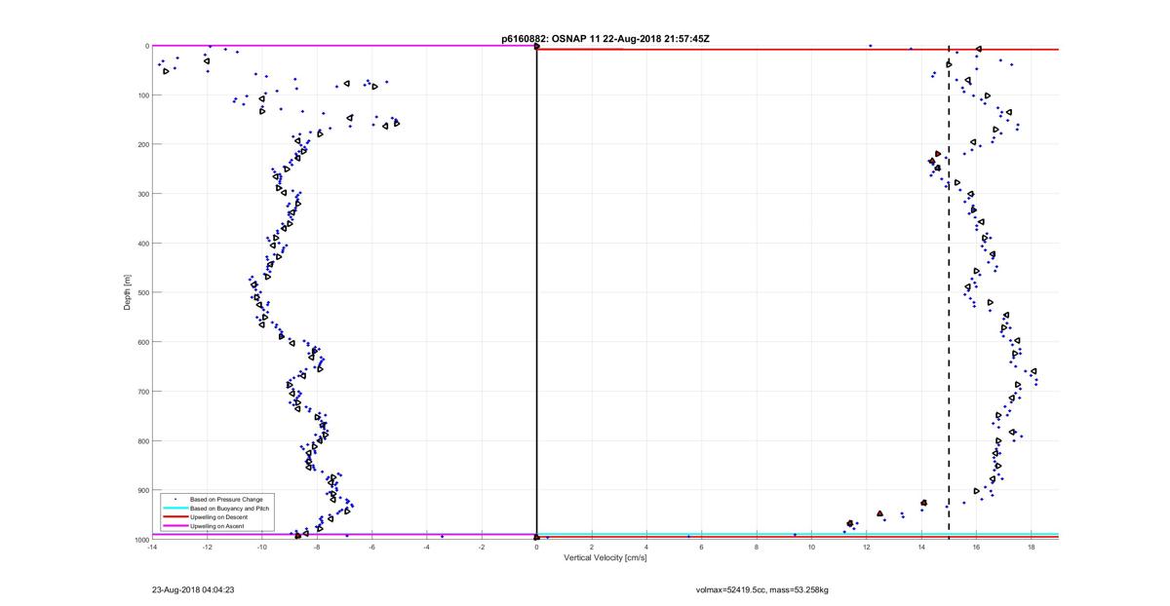Click legend entry Based on Buoyancy and Pitch

point(229,509)
